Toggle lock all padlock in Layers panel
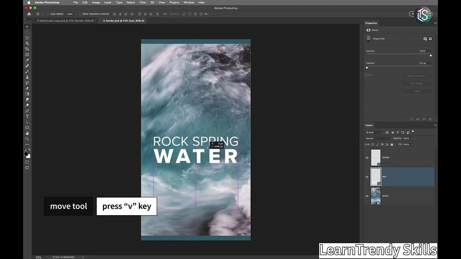Viewport: 461px width, 259px height. (392, 144)
